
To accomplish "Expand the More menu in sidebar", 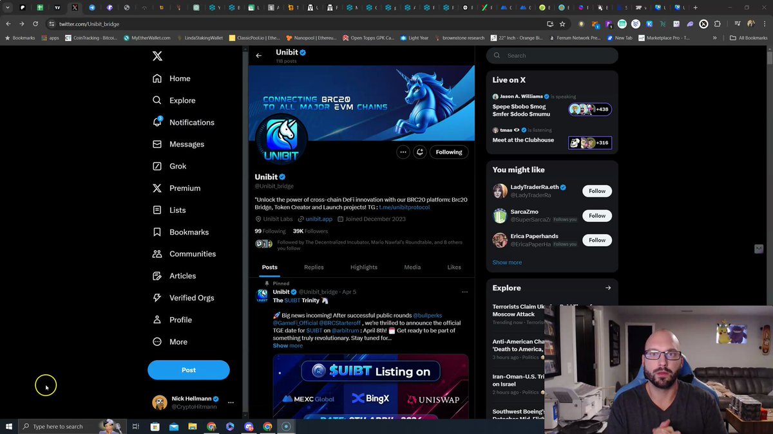I will coord(170,341).
